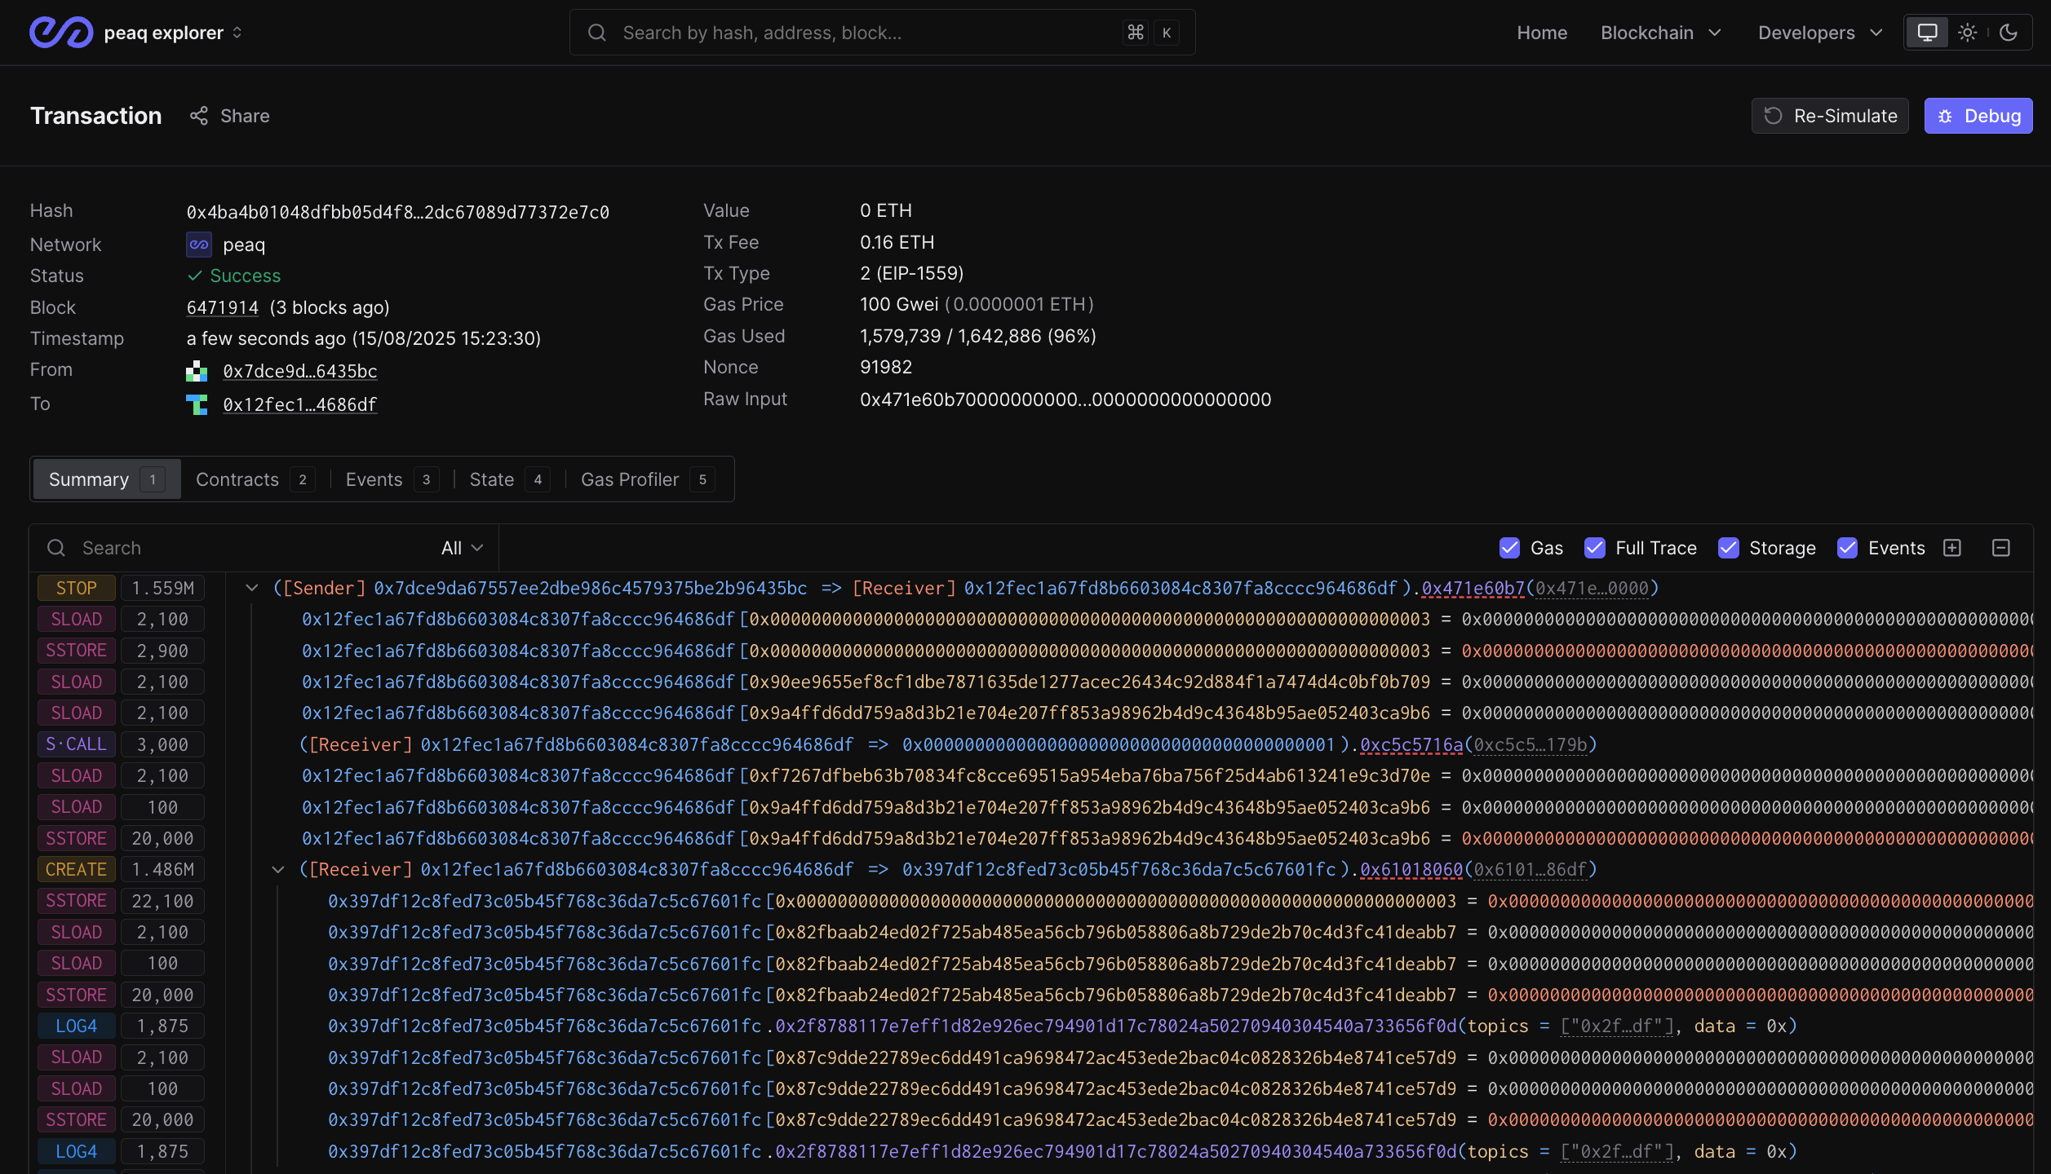Collapse the Sender trace row chevron
Screen dimensions: 2051x1174
[253, 587]
